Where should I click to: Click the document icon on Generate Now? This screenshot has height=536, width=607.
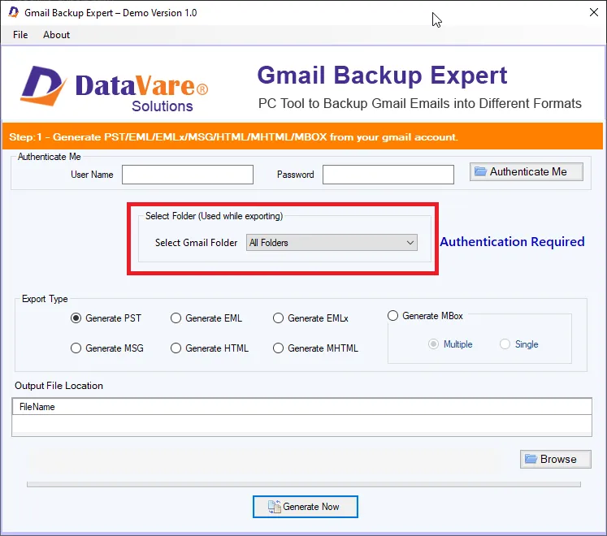pos(274,507)
